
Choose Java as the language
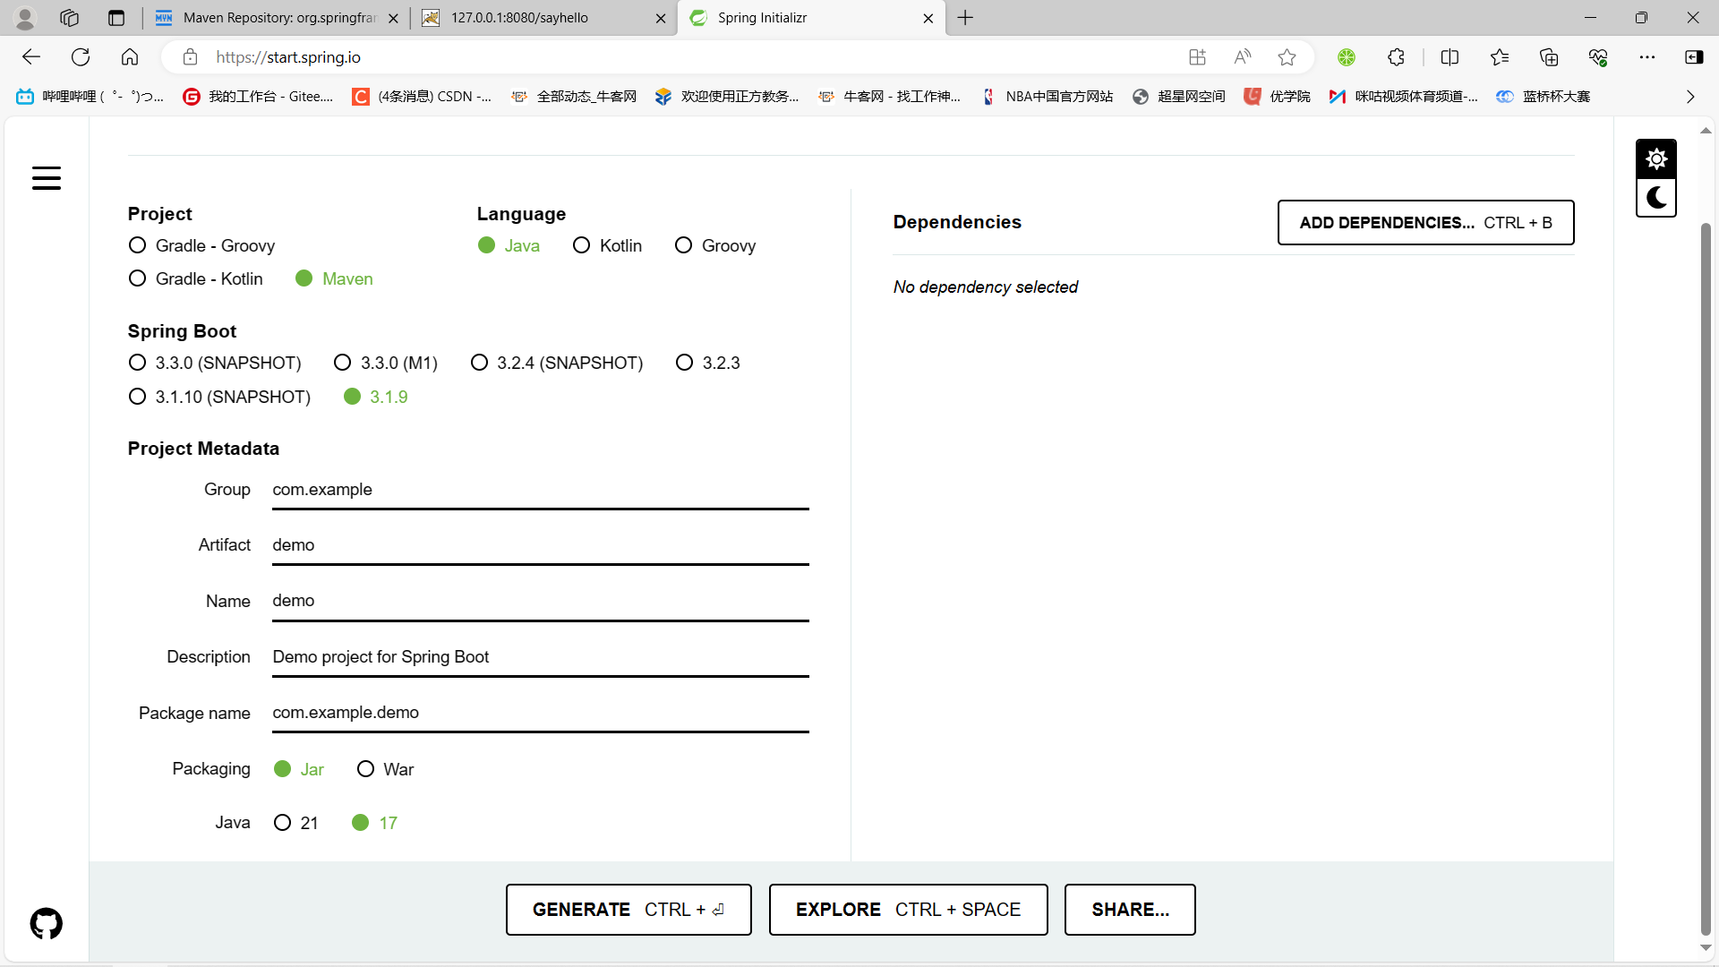pyautogui.click(x=509, y=245)
